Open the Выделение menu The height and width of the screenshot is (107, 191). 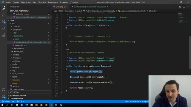click(26, 2)
